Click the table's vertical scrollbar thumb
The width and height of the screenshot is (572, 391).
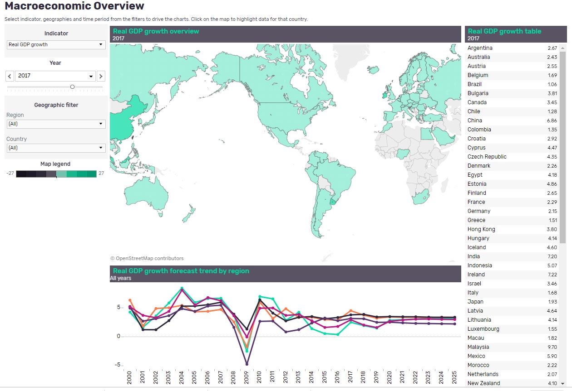tap(563, 147)
